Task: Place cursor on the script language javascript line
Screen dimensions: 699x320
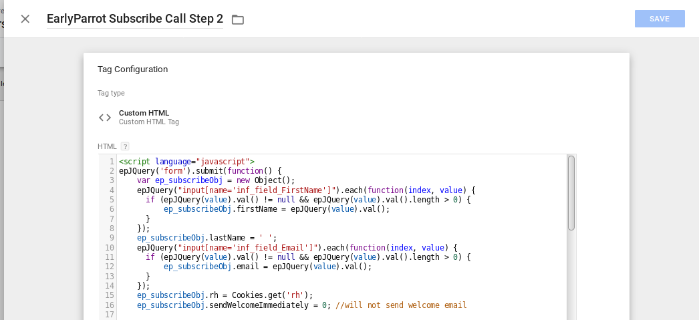Action: pos(187,162)
